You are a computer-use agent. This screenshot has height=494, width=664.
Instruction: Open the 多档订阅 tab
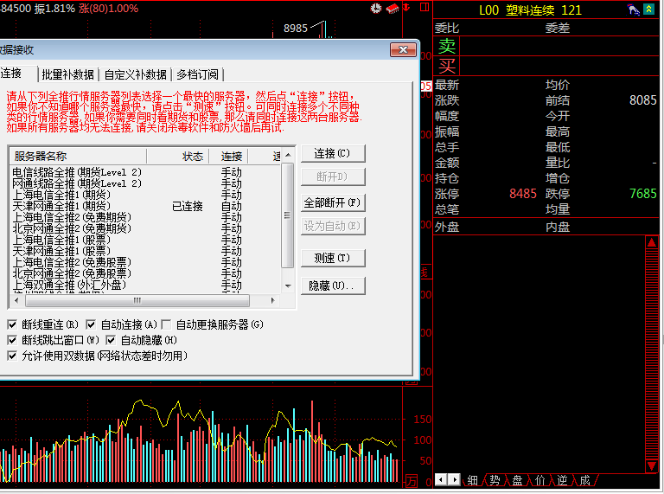point(198,74)
